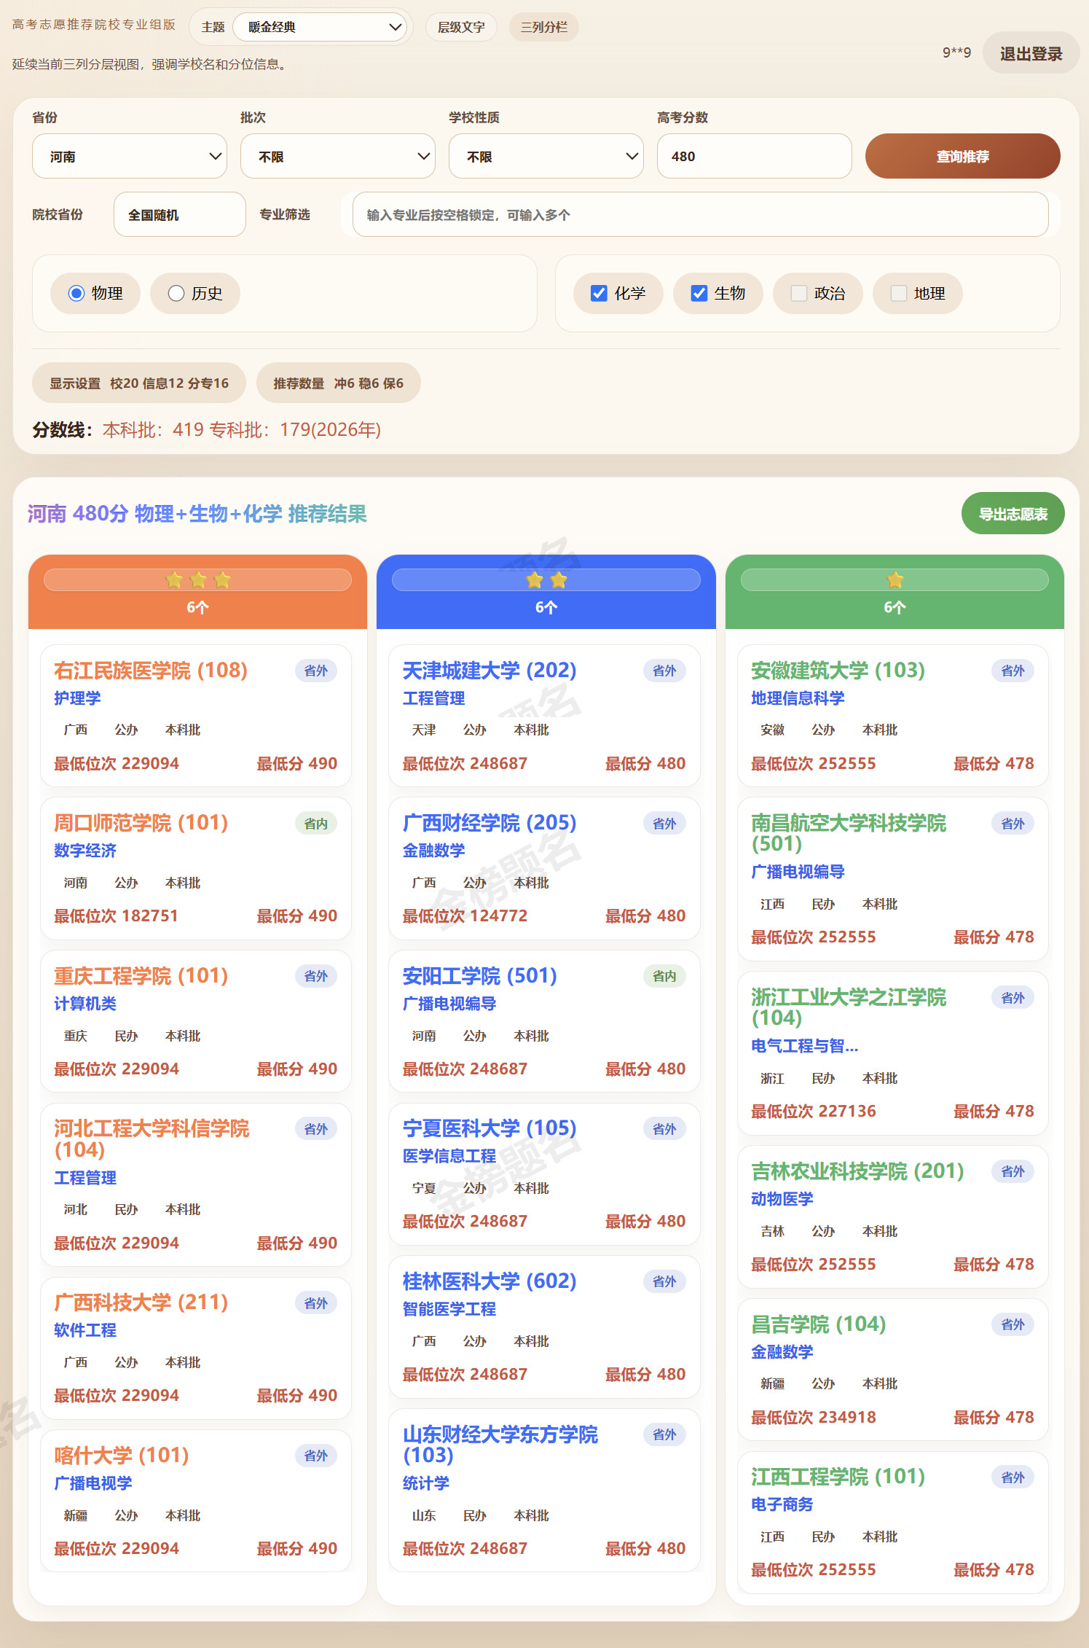The height and width of the screenshot is (1648, 1089).
Task: Check the 政治 checkbox
Action: click(799, 293)
